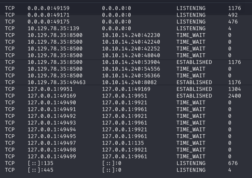The width and height of the screenshot is (252, 178).
Task: Select the PID value 2400
Action: 234,96
